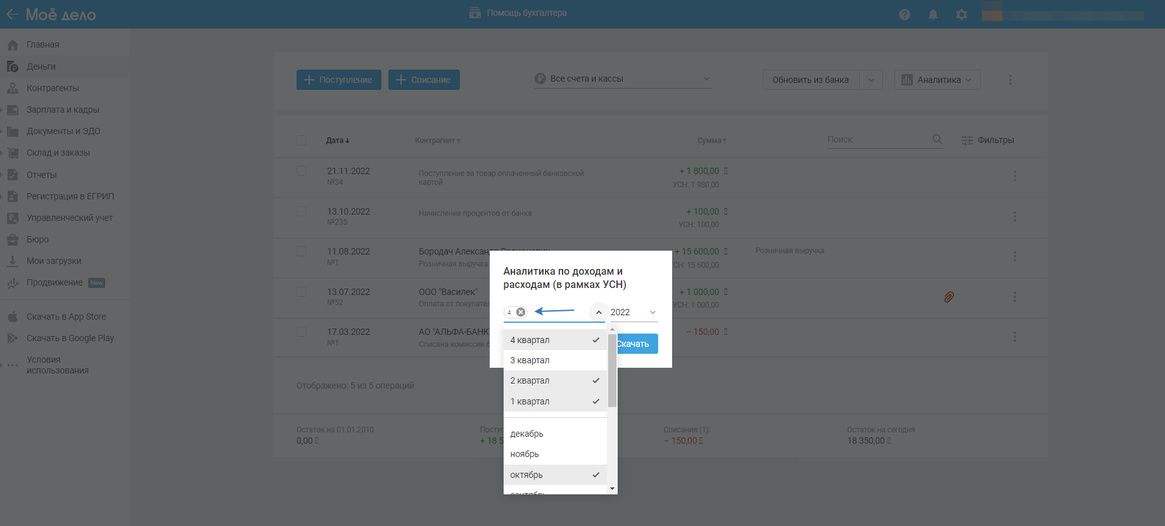Deselect 4 квартал in the period list
This screenshot has height=526, width=1165.
(555, 340)
